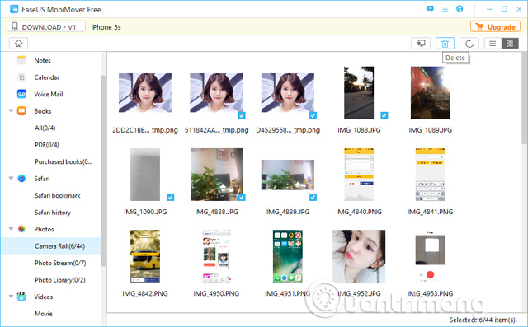The width and height of the screenshot is (528, 327).
Task: Open the hamburger menu in title bar
Action: pos(445,9)
